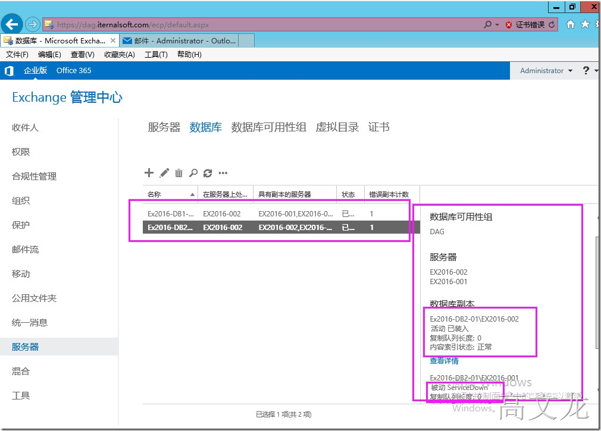Open 公用文件夹 in the left navigation

coord(34,298)
